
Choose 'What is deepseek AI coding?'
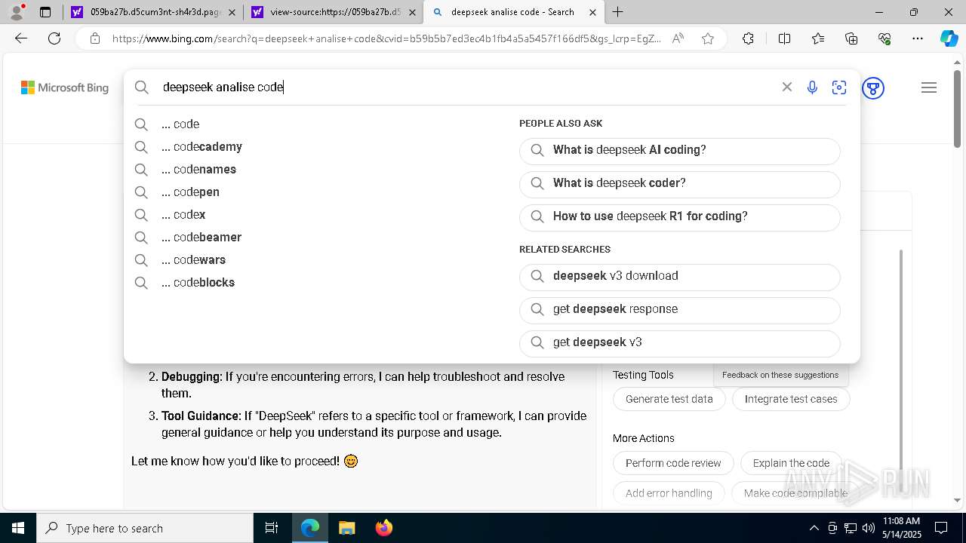point(680,150)
